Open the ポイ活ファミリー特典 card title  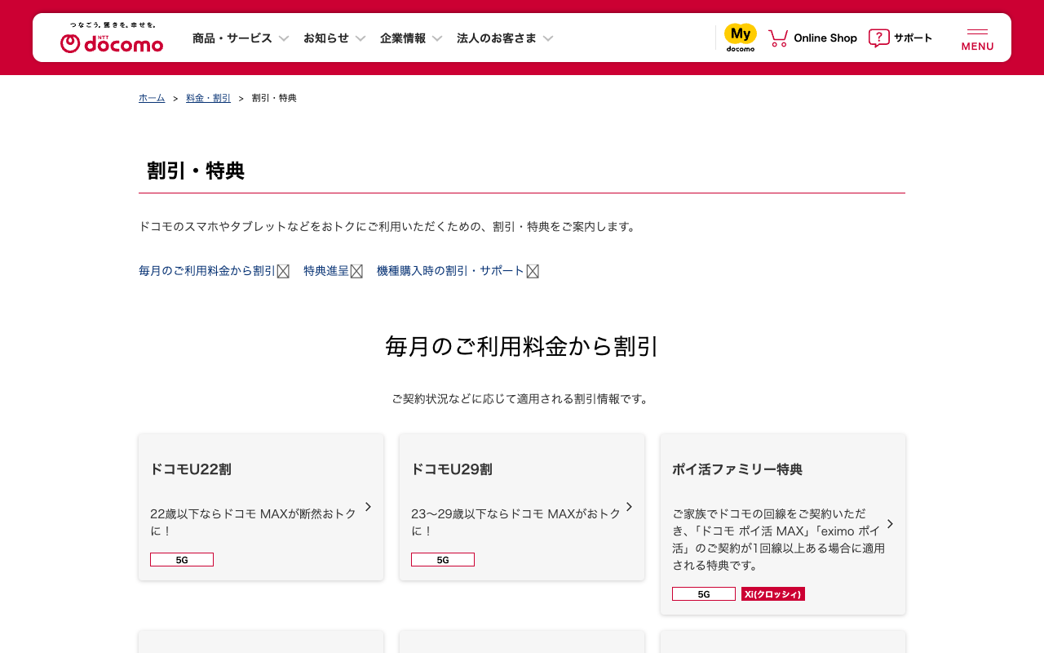pyautogui.click(x=737, y=469)
